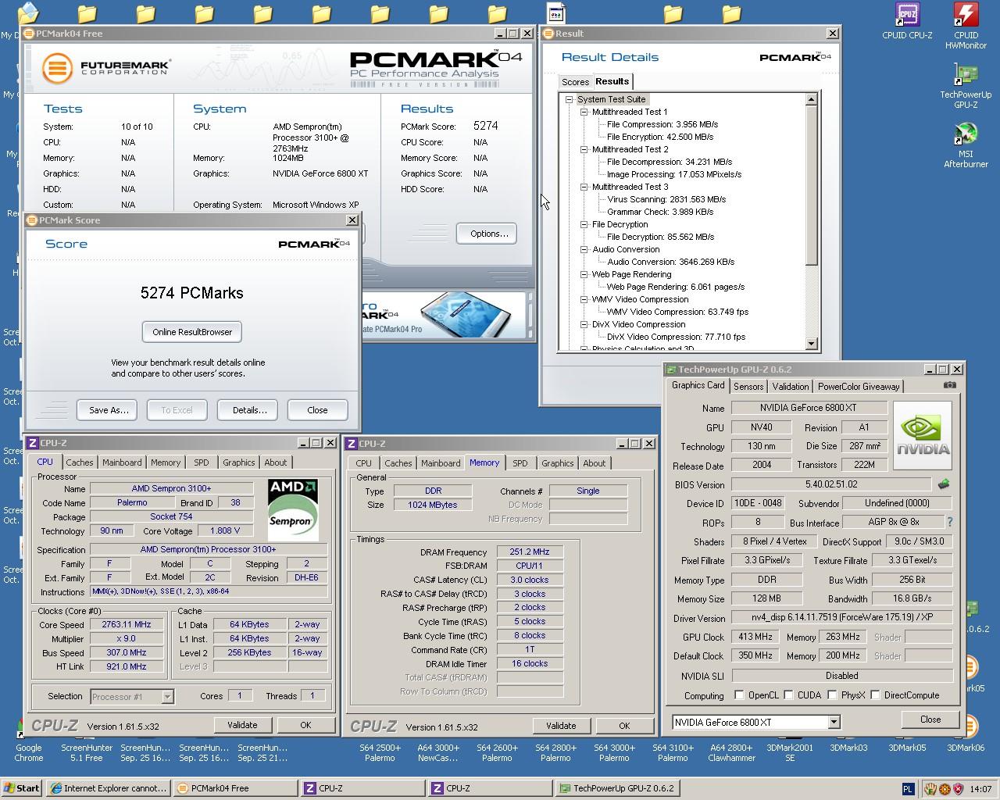Switch to GPU-Z taskbar item
The width and height of the screenshot is (1000, 800).
(x=617, y=788)
